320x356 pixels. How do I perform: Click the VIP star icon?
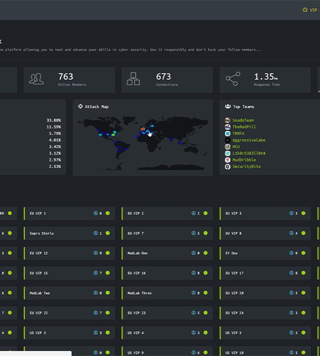[305, 10]
